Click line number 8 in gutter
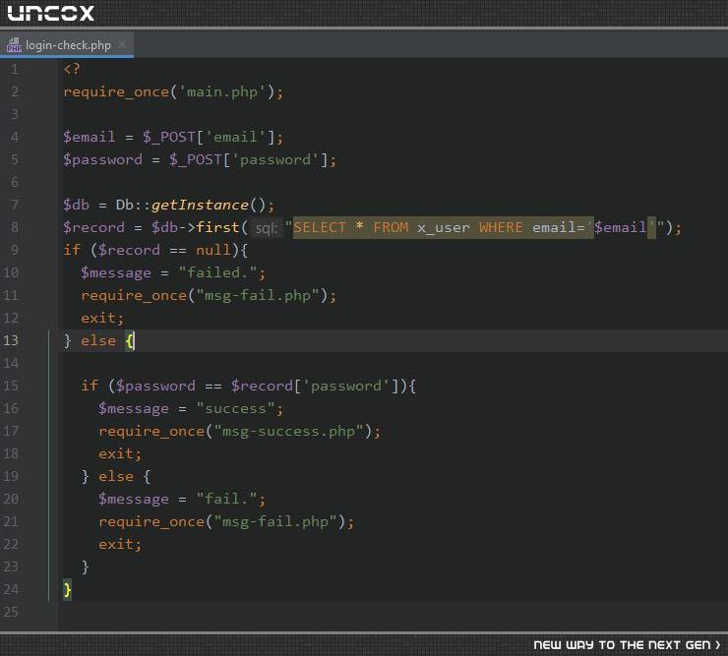 pyautogui.click(x=15, y=227)
